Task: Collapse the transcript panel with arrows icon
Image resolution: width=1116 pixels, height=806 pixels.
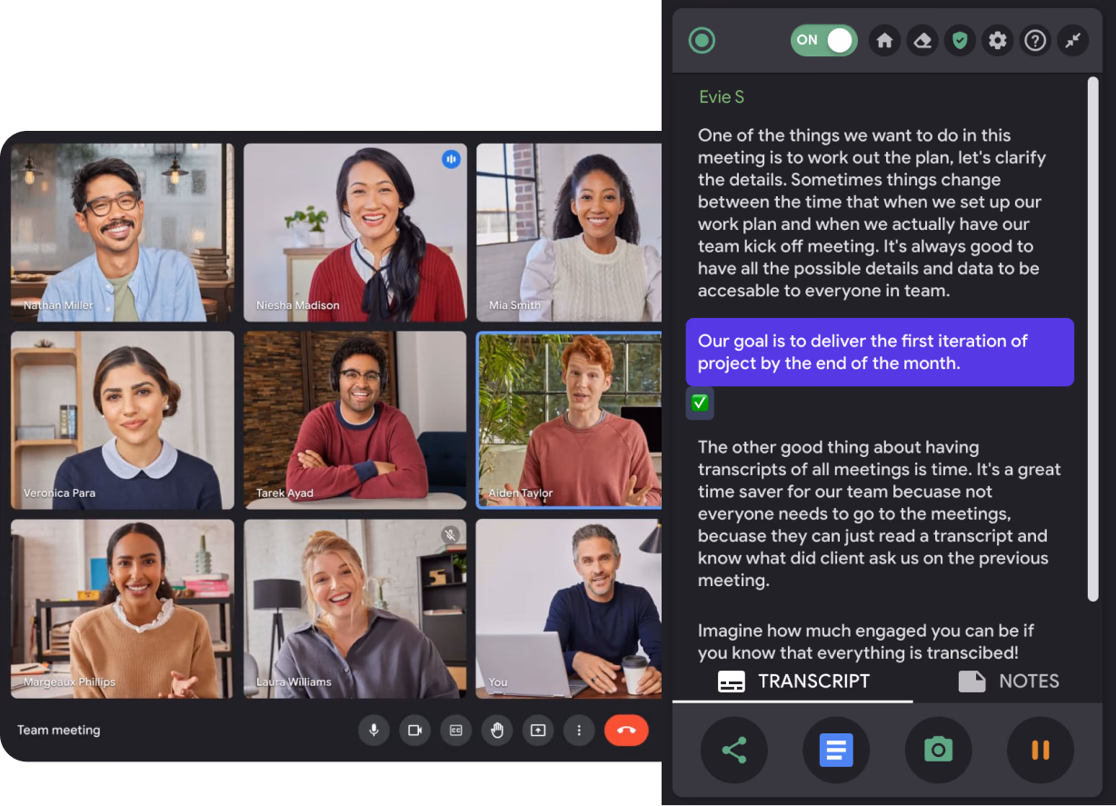Action: point(1073,41)
